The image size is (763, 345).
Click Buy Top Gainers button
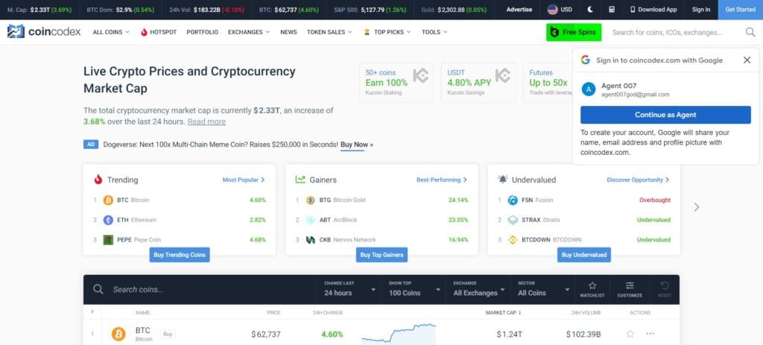click(x=382, y=255)
